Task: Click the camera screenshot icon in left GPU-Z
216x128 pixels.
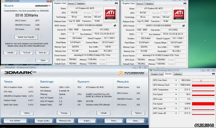Action: pyautogui.click(x=116, y=3)
